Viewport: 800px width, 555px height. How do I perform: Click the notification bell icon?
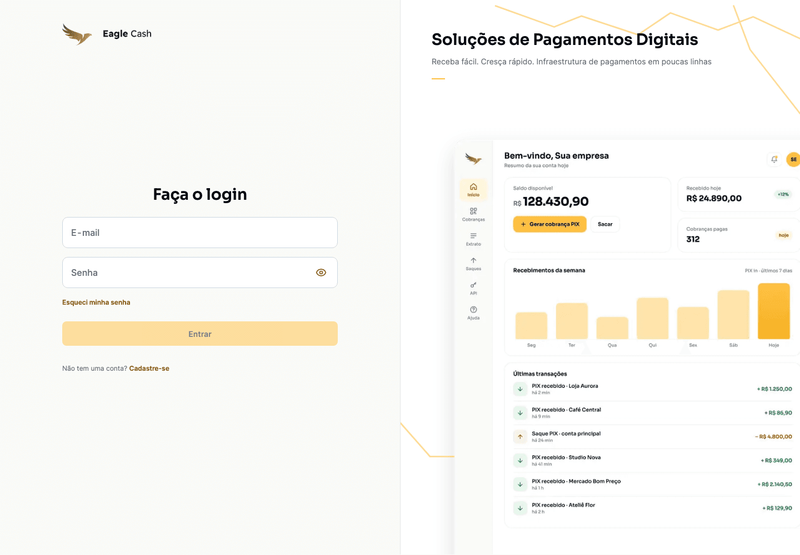point(774,159)
